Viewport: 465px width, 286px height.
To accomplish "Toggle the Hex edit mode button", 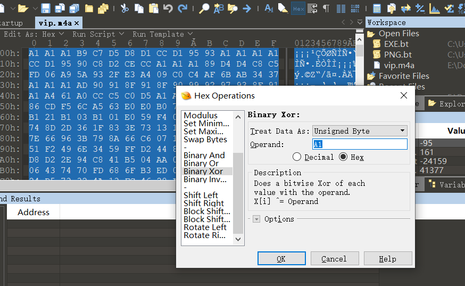I will (x=298, y=9).
